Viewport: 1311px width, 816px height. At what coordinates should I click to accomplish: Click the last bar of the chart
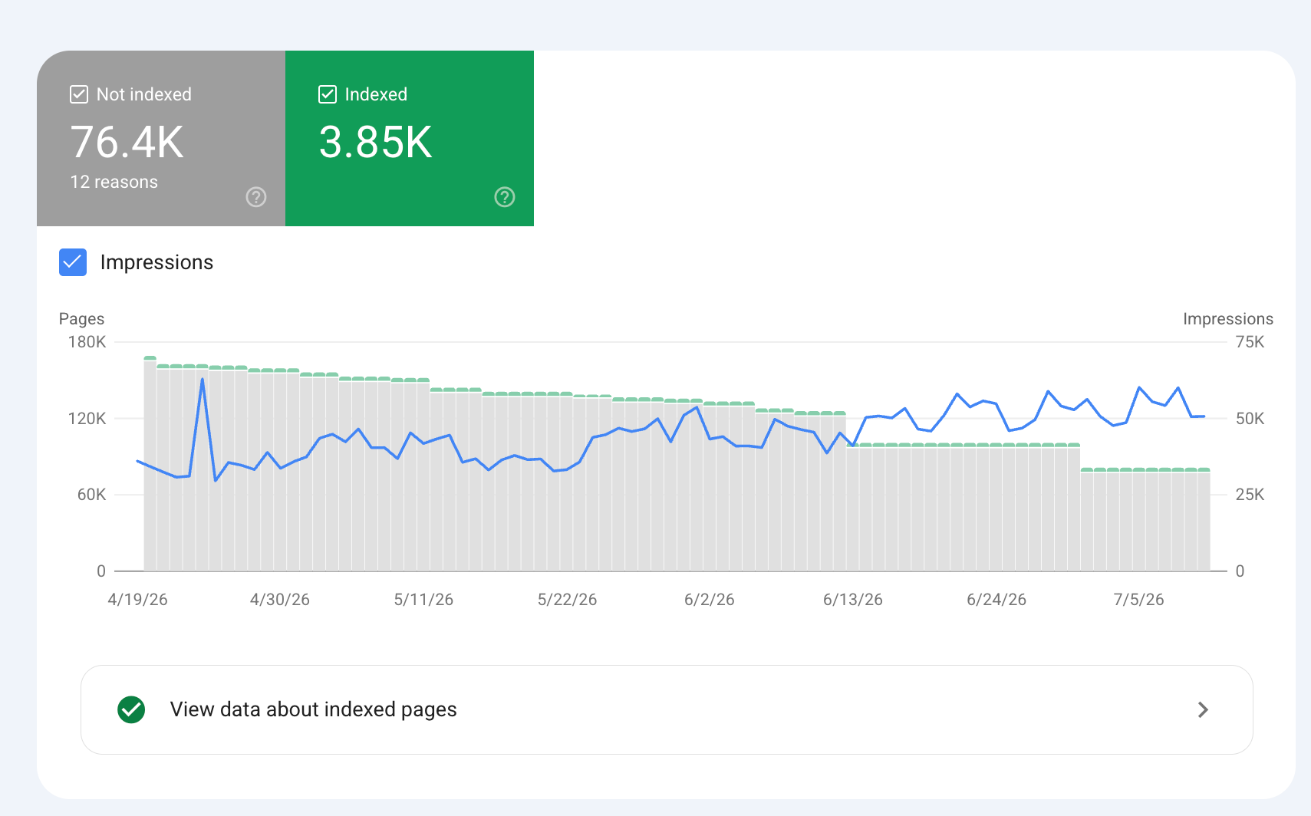coord(1204,520)
